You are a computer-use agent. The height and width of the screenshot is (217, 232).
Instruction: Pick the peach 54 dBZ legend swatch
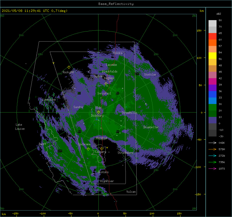pyautogui.click(x=212, y=49)
